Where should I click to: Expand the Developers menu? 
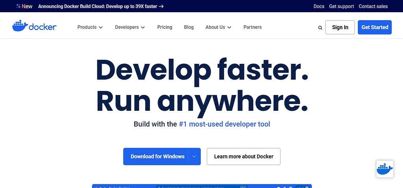130,27
